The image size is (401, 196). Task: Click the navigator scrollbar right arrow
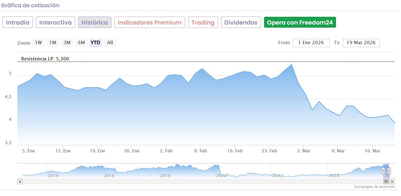click(393, 182)
